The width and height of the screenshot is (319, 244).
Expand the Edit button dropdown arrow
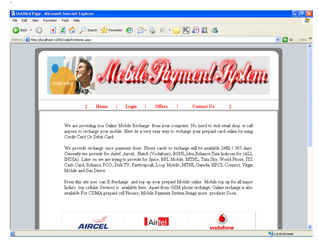pos(169,30)
